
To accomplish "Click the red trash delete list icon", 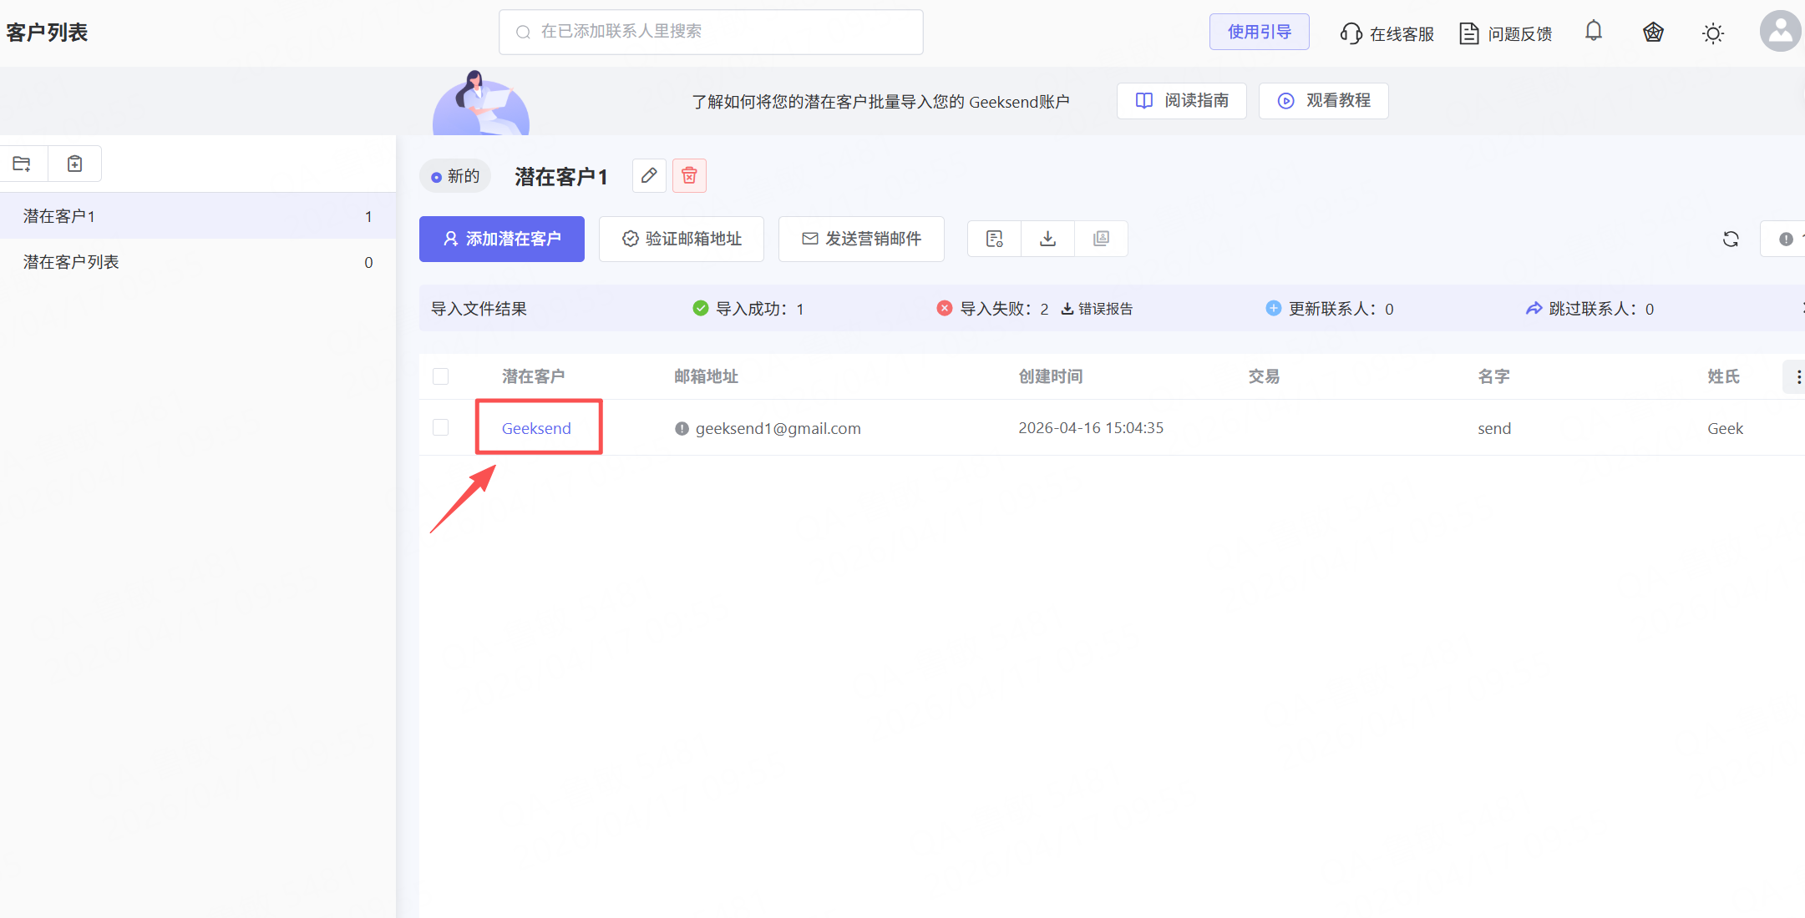I will point(689,176).
